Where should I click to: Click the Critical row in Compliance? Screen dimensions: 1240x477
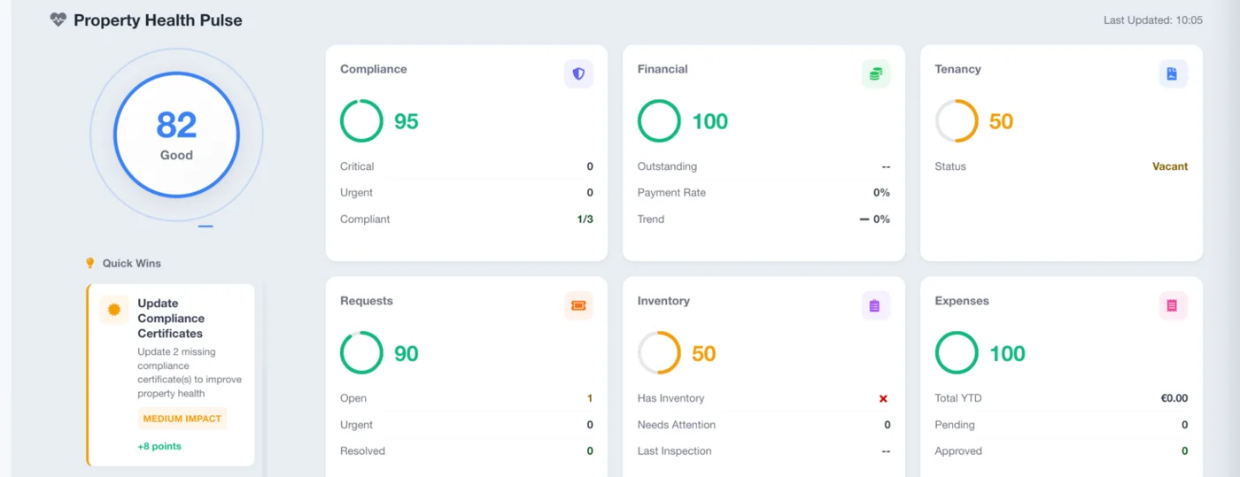pyautogui.click(x=467, y=166)
